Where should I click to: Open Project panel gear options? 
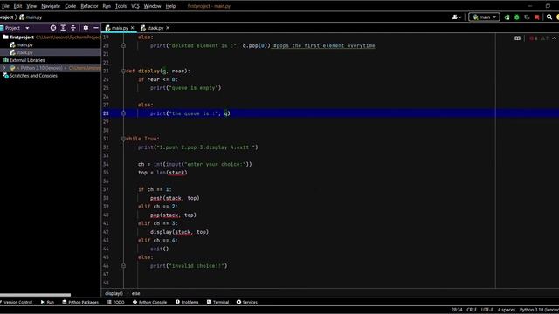click(86, 28)
